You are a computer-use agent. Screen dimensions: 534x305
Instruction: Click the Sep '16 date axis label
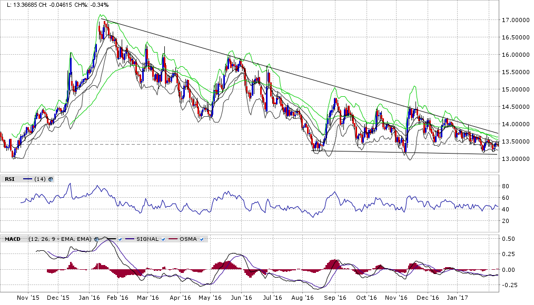[x=335, y=298]
